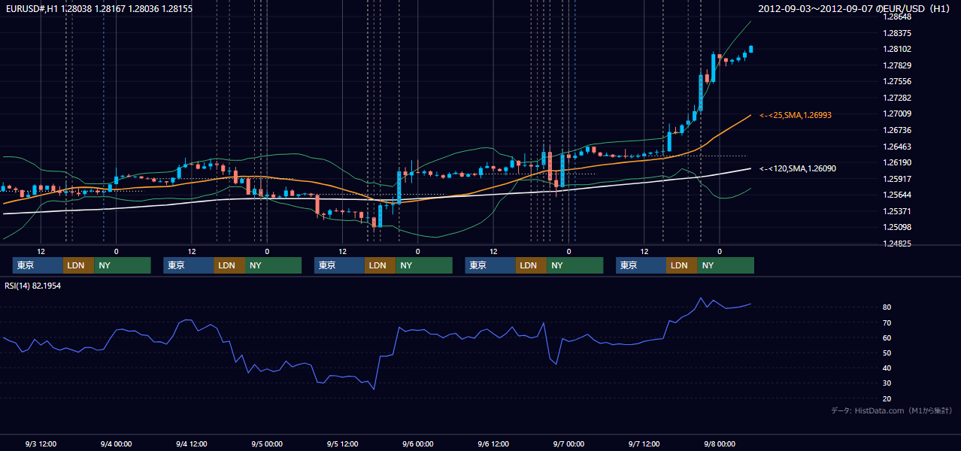The height and width of the screenshot is (451, 961).
Task: Click the RSI(14) 82.1954 indicator label
Action: click(32, 286)
